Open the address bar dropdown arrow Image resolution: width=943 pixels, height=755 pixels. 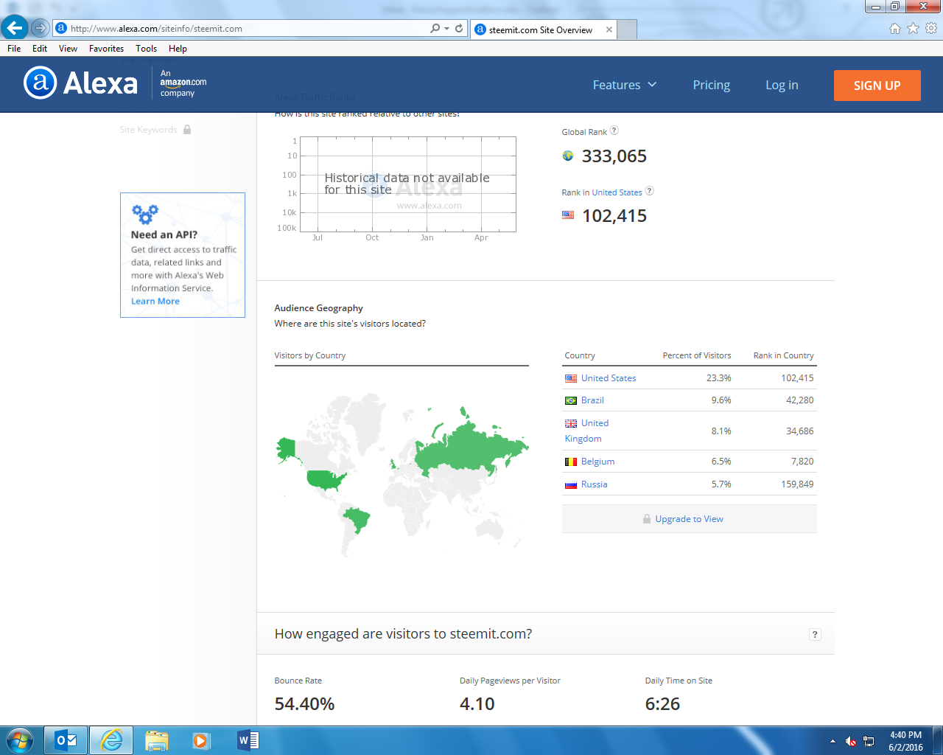(x=446, y=28)
